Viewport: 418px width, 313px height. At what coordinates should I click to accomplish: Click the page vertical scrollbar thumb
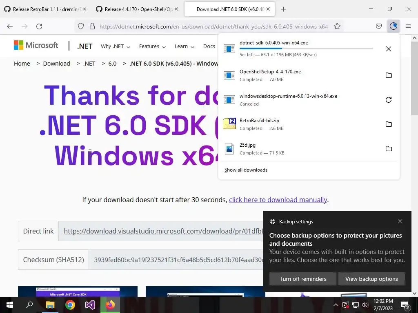pos(414,79)
